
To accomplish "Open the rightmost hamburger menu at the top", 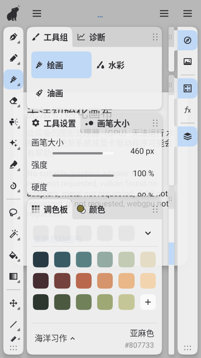I will [187, 14].
